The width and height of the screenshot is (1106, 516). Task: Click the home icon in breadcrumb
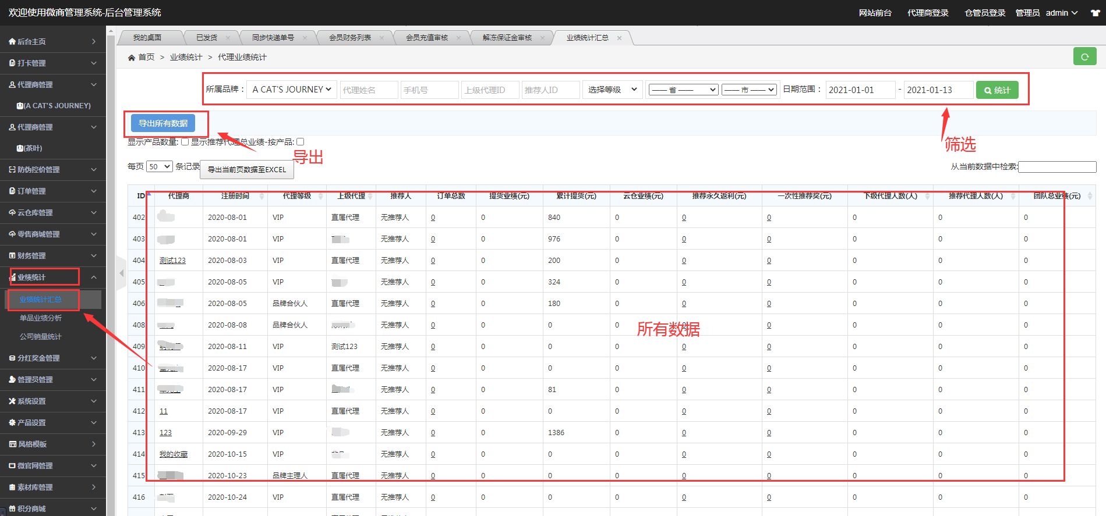(132, 57)
